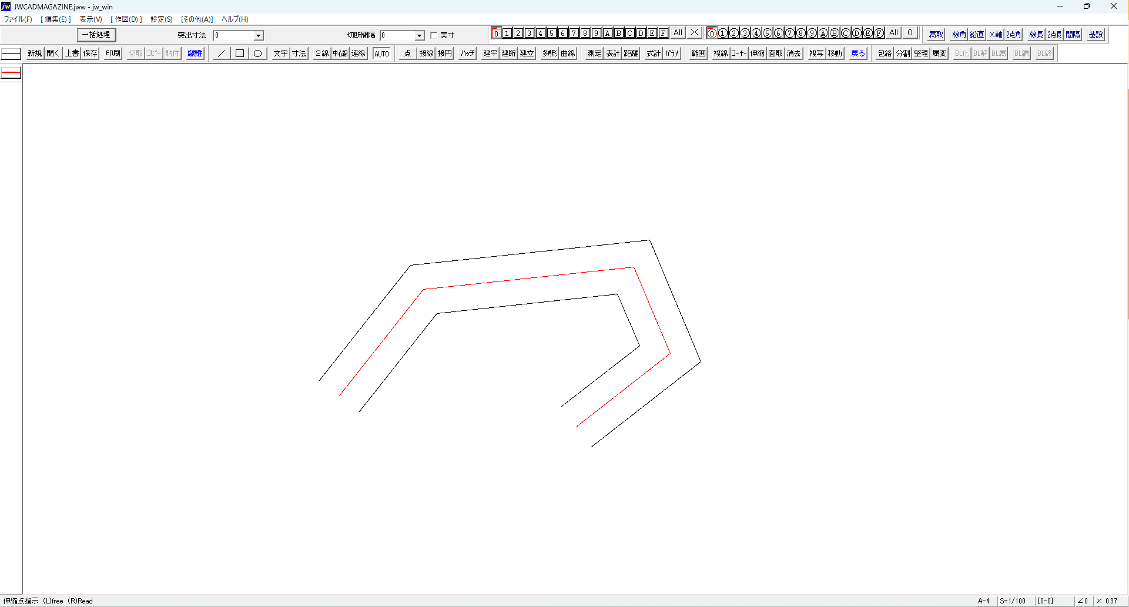Image resolution: width=1129 pixels, height=607 pixels.
Task: Toggle the 実寸 checkbox
Action: point(434,35)
